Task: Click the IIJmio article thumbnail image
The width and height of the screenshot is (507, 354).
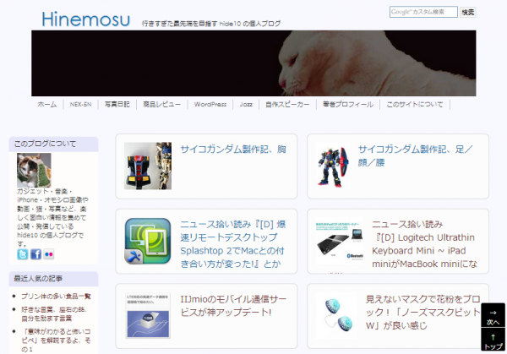Action: coord(148,316)
